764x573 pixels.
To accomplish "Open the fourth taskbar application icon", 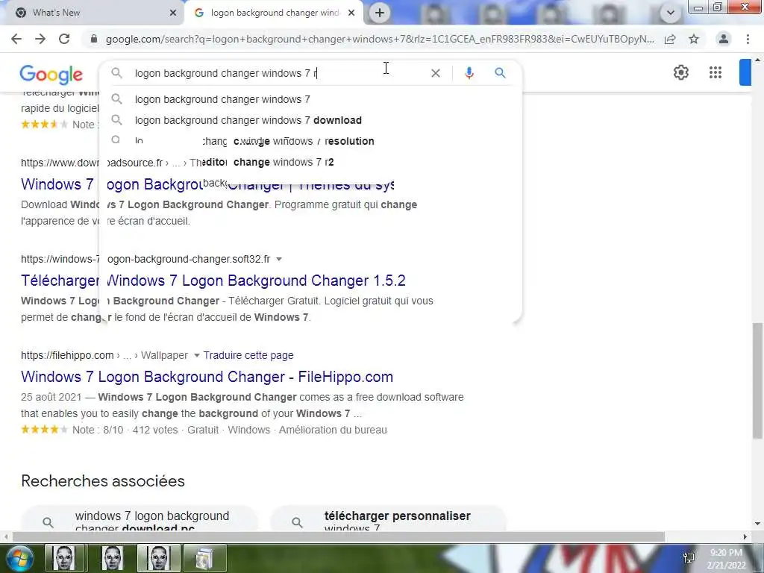I will [x=204, y=558].
